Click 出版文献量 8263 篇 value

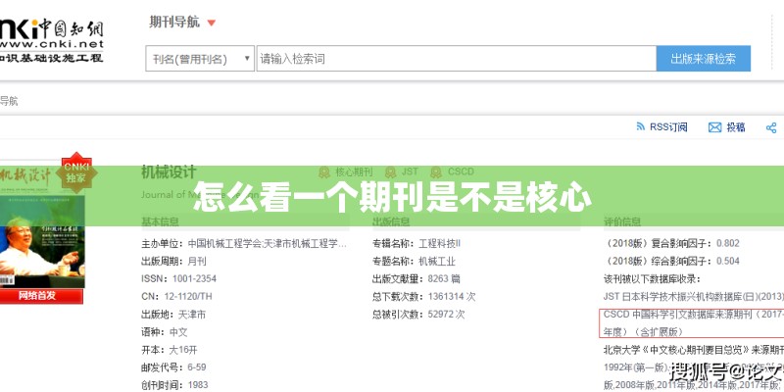444,279
